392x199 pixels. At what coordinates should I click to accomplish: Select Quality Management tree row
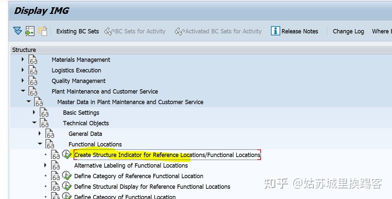(79, 81)
